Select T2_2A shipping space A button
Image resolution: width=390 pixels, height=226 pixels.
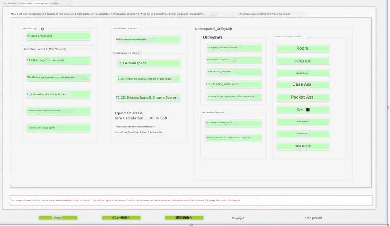click(x=148, y=79)
